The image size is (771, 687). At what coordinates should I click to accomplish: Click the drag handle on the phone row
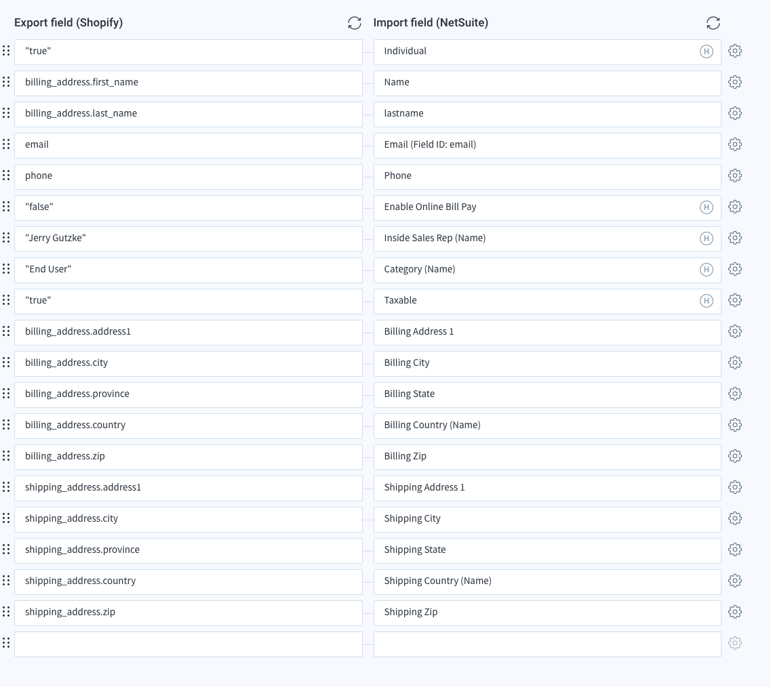[x=6, y=175]
